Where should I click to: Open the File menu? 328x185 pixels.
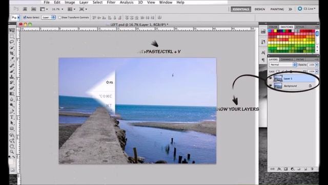pos(47,2)
